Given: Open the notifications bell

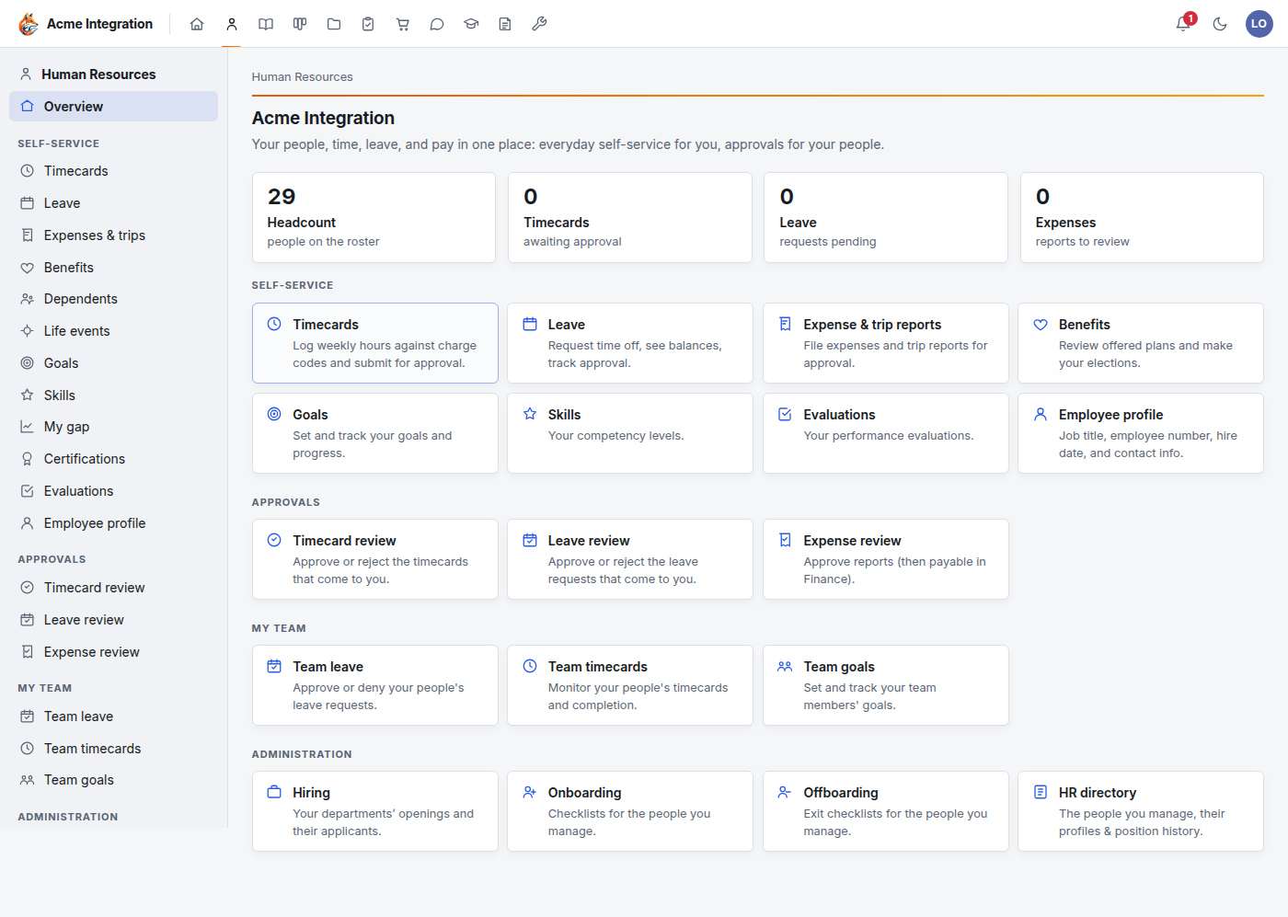Looking at the screenshot, I should tap(1183, 24).
